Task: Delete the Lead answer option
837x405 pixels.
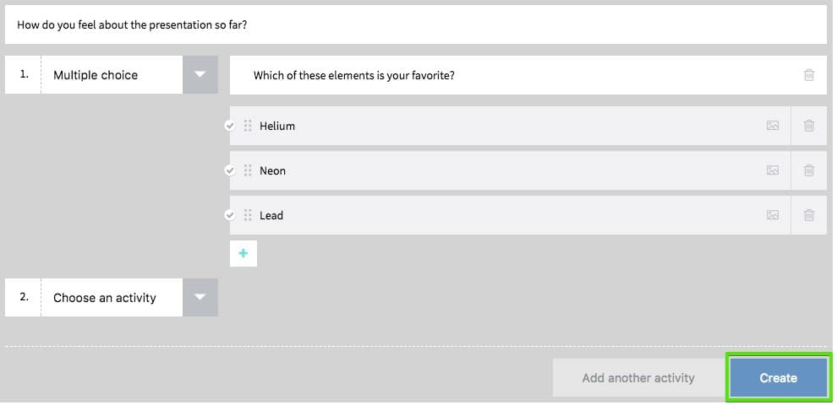Action: point(809,215)
